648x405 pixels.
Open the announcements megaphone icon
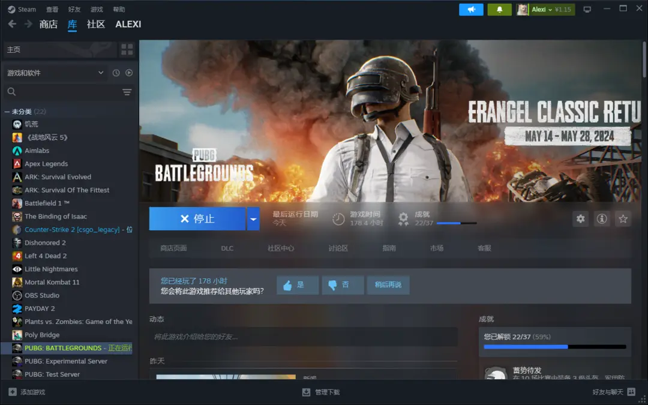[x=471, y=10]
